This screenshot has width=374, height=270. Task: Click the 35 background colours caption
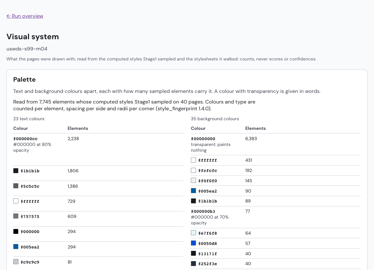(x=215, y=119)
